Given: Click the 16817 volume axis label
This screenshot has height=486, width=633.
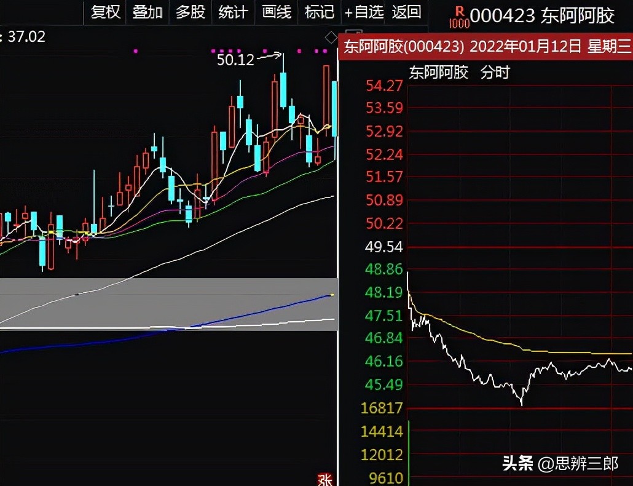Looking at the screenshot, I should (x=382, y=408).
